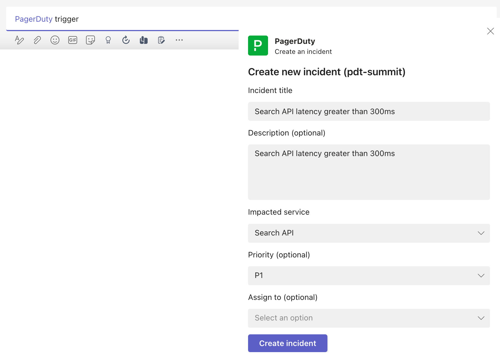Click the Create new incident (pdt-summit) heading

coord(327,72)
